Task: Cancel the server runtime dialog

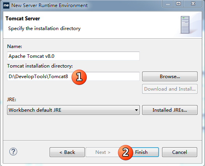Action: 180,152
